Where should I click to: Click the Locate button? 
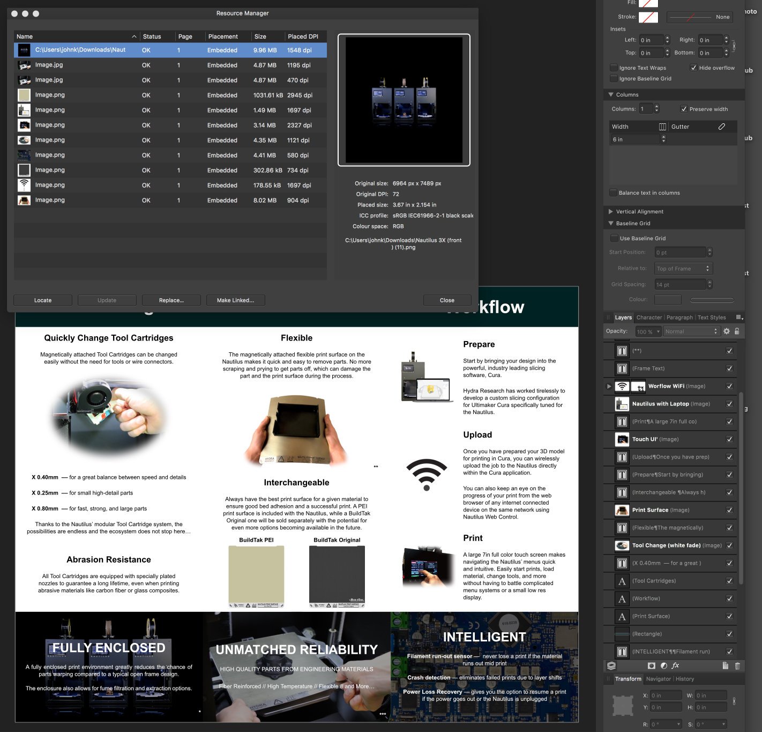coord(43,300)
